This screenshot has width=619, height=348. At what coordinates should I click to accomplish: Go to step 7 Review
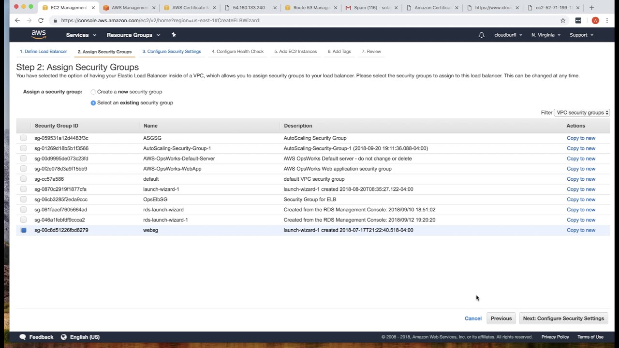pyautogui.click(x=371, y=51)
